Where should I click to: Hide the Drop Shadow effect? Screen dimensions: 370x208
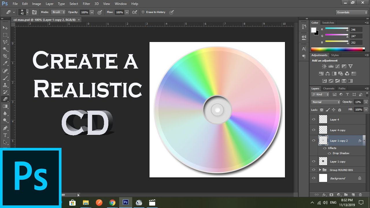(329, 153)
